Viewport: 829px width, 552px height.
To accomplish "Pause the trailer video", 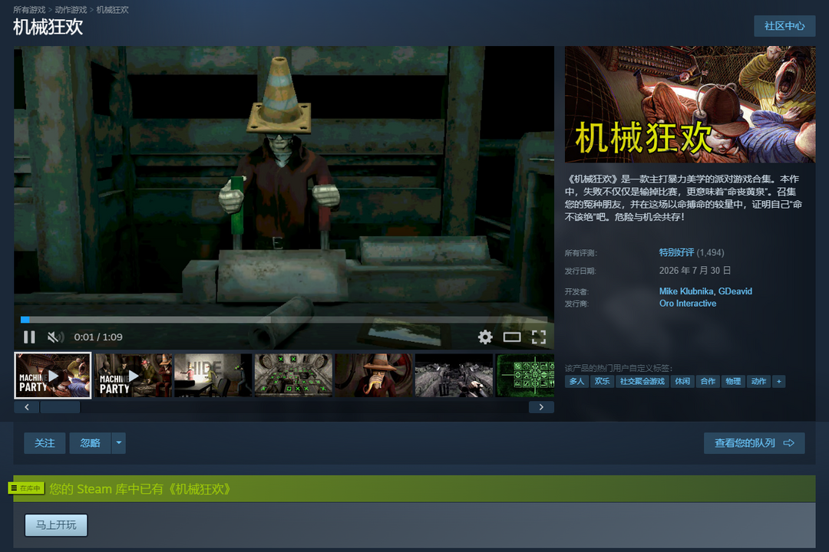I will [x=29, y=337].
